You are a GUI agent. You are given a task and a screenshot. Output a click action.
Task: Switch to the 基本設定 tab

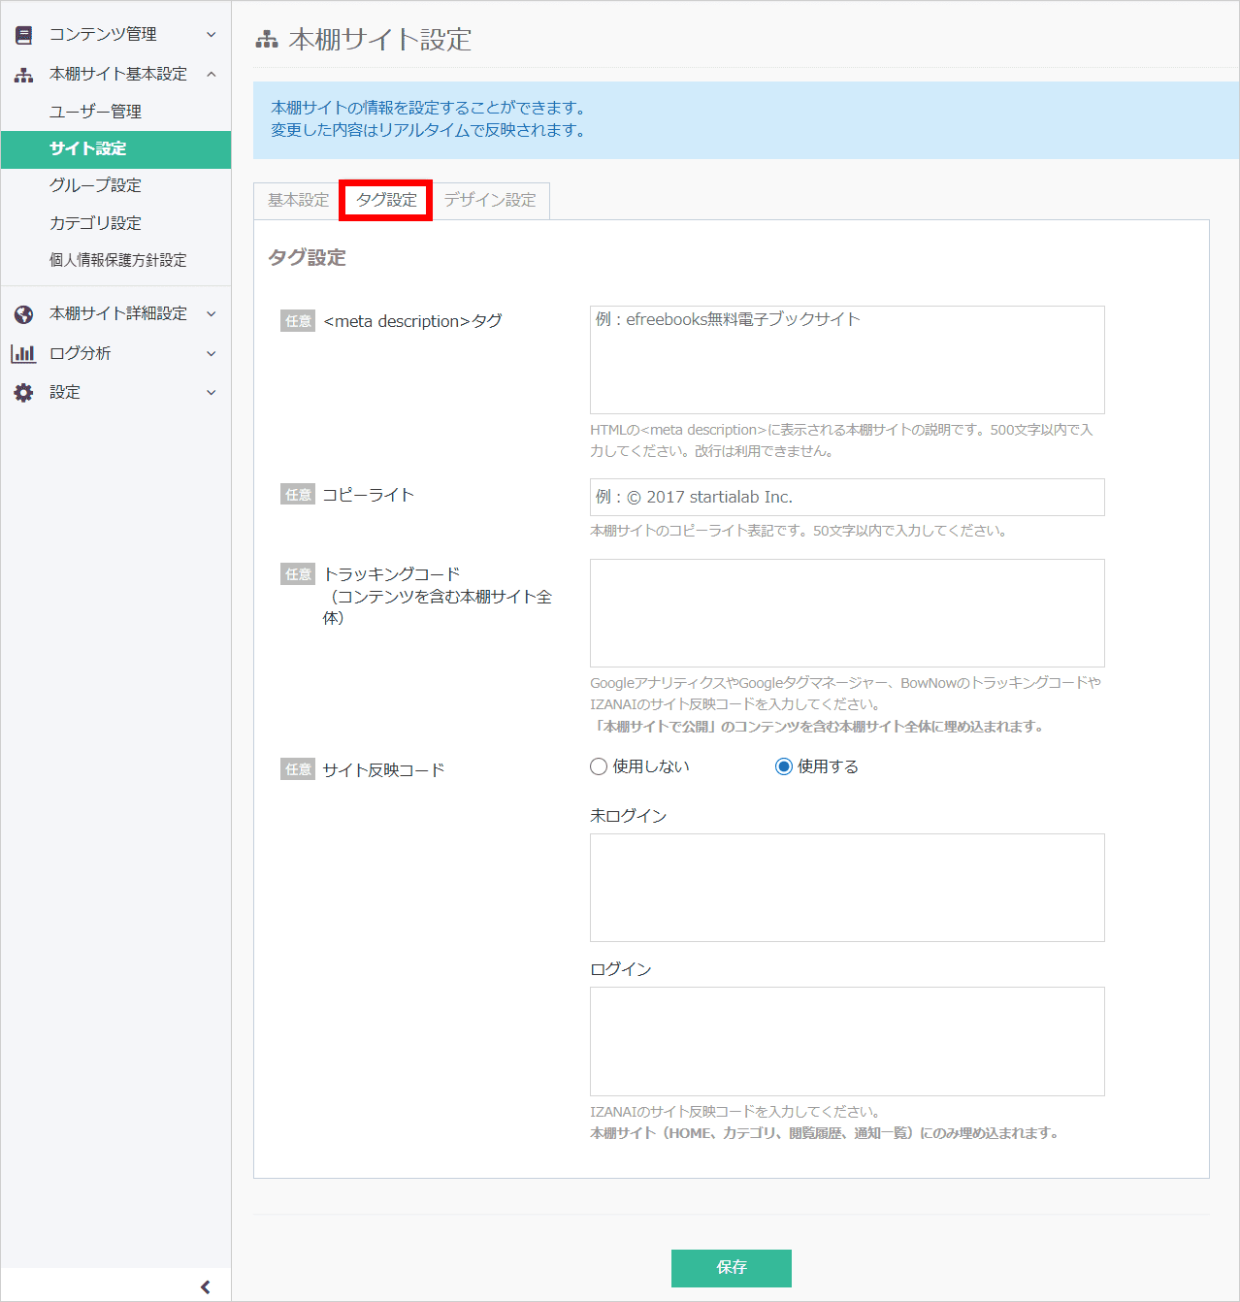click(x=296, y=201)
